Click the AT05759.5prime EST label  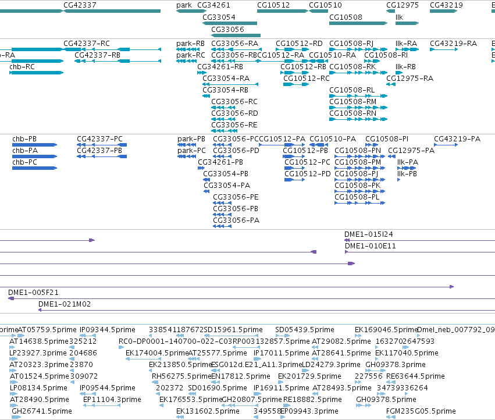(x=47, y=330)
